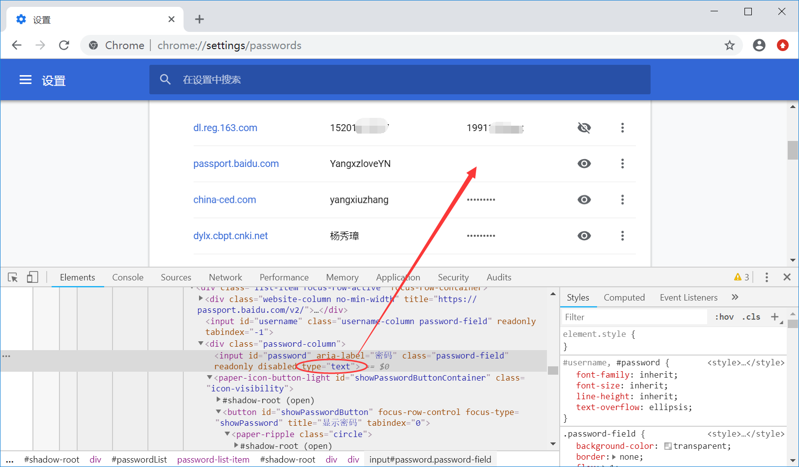
Task: Collapse the paper-ripple node
Action: click(227, 434)
